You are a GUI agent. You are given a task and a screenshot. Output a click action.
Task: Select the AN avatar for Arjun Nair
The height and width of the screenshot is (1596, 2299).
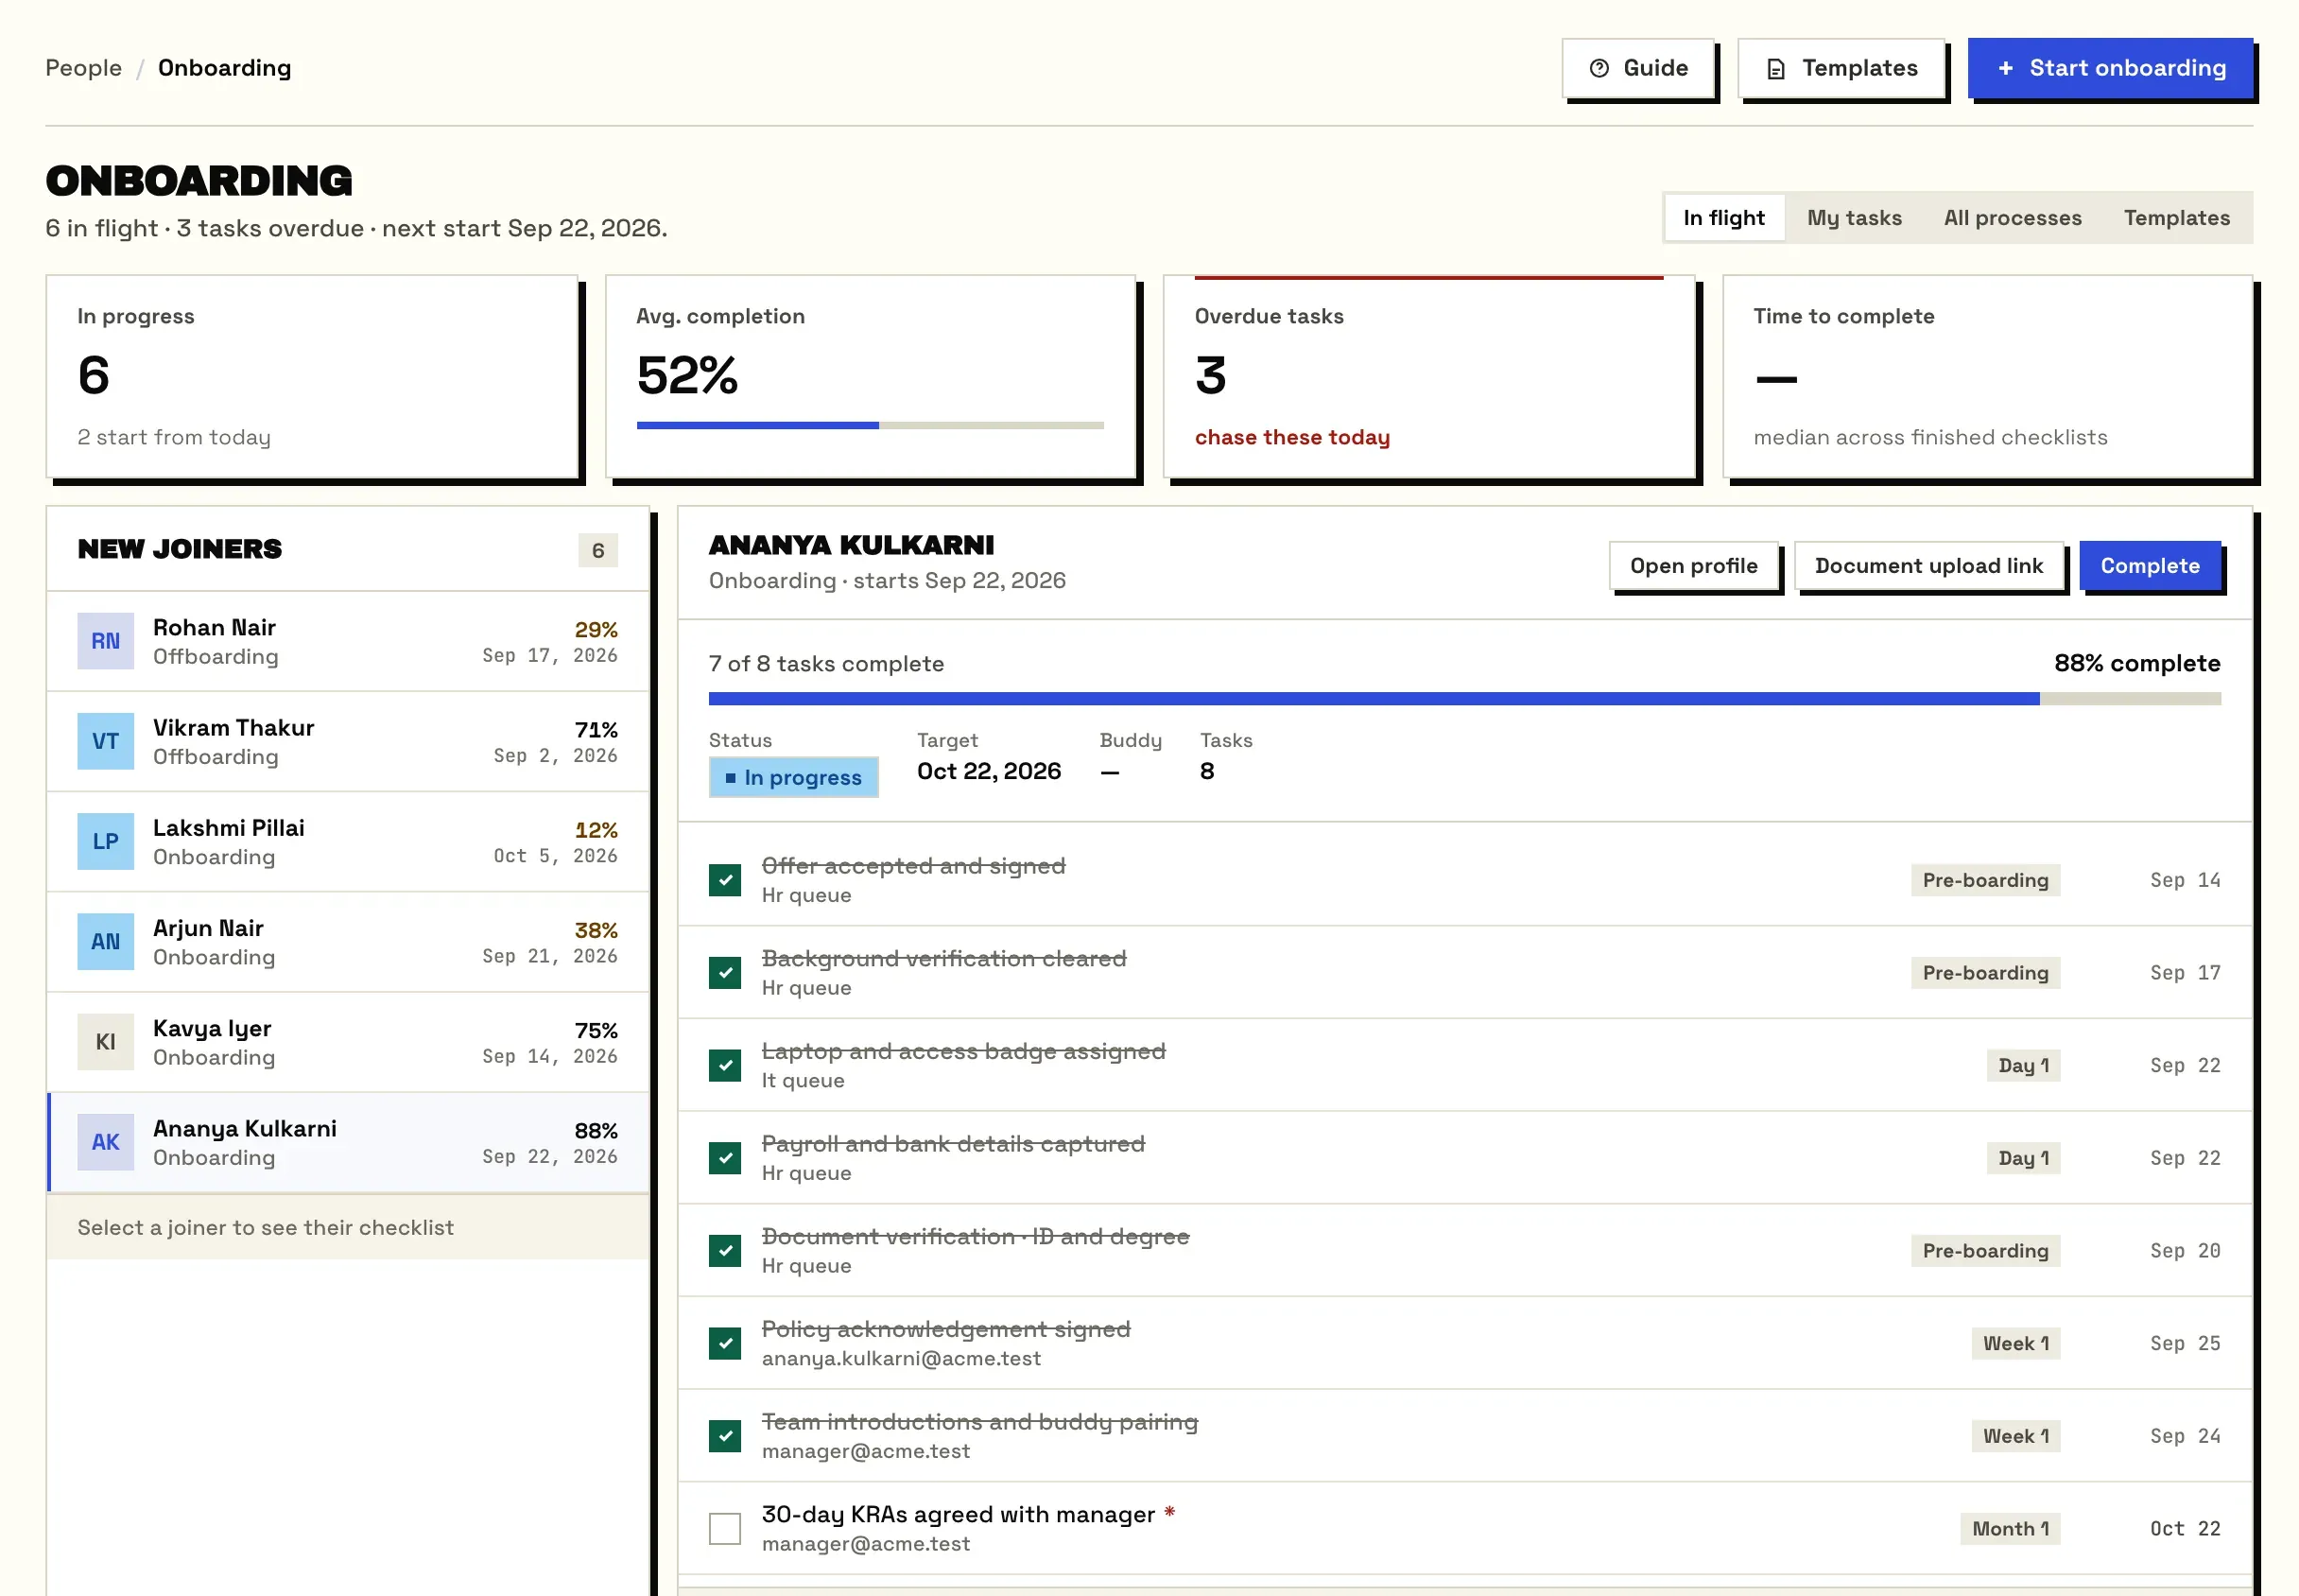(106, 941)
